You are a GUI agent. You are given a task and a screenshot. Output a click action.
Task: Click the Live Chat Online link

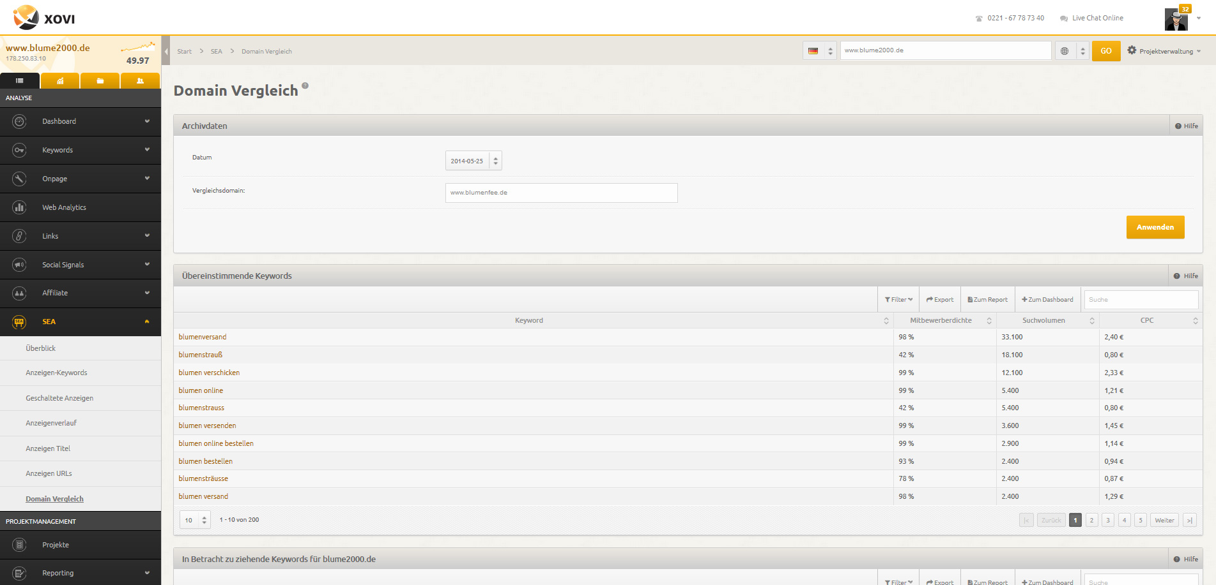click(x=1091, y=18)
